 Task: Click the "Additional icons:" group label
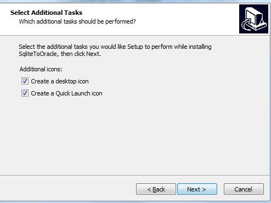pos(41,69)
